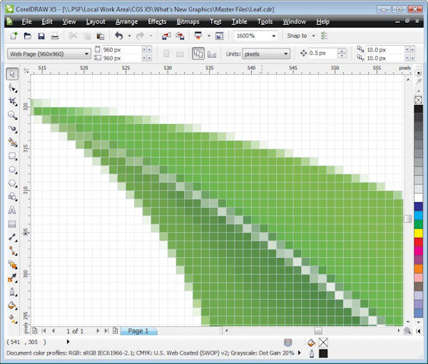Select the Pick tool in the toolbox
428x364 pixels.
(12, 74)
